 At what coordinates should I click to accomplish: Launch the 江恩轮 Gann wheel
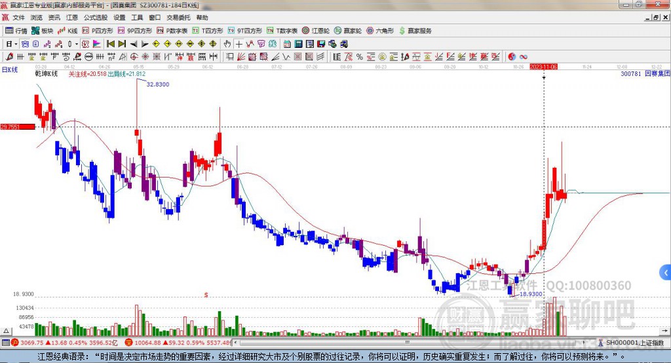316,31
